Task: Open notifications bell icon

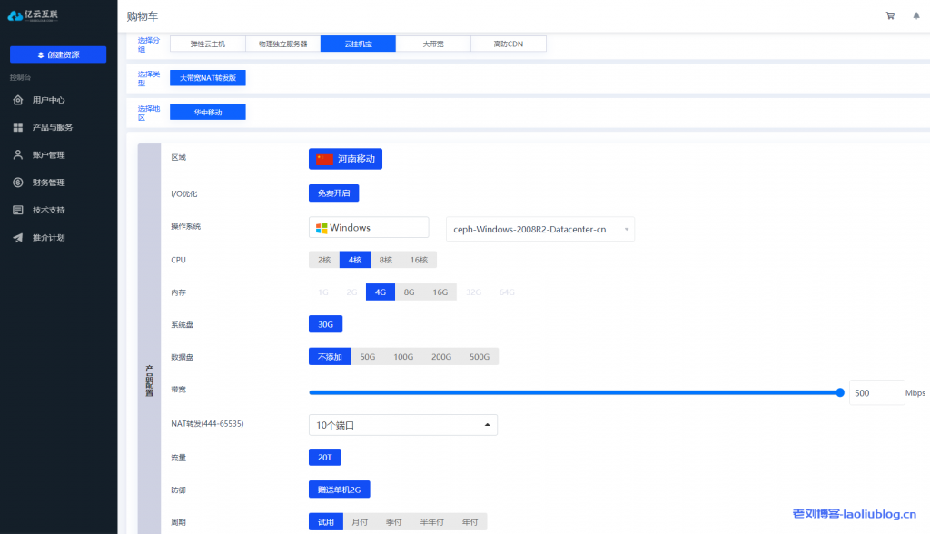Action: coord(915,16)
